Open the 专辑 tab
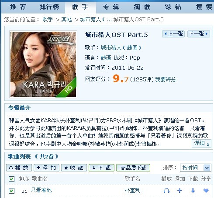Image resolution: width=214 pixels, height=198 pixels. point(111,7)
